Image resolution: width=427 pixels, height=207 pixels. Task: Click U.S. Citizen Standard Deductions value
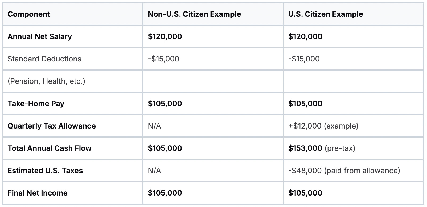click(304, 59)
